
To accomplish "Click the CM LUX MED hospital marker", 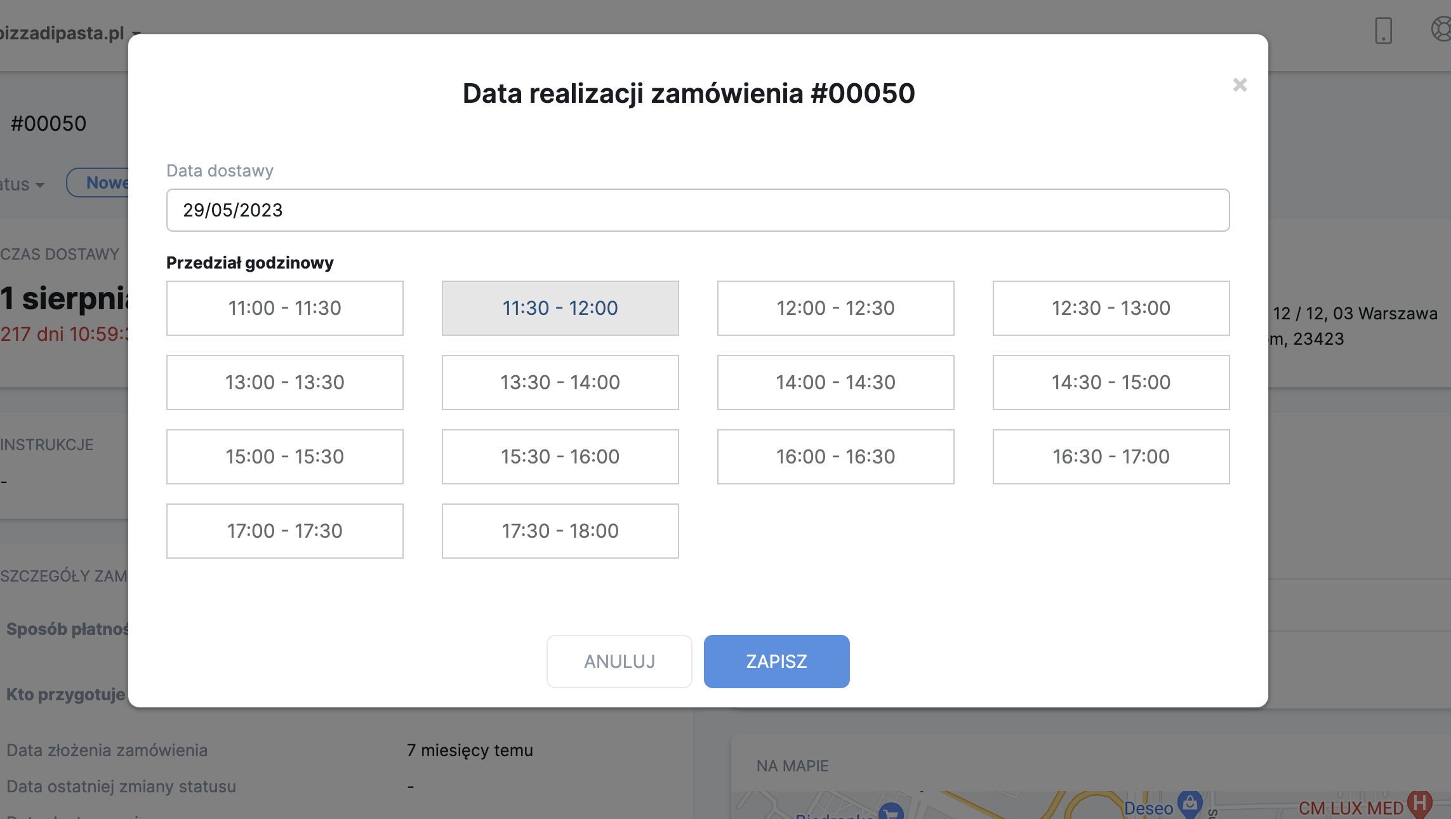I will tap(1419, 804).
